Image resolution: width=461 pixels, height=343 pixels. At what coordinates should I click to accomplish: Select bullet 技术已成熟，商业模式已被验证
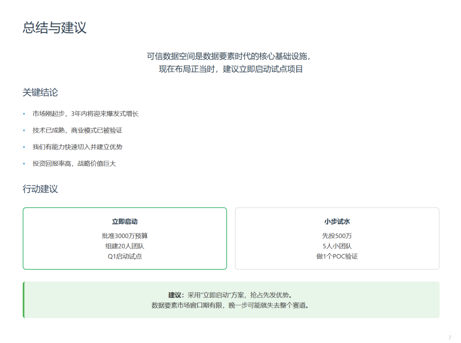pos(77,130)
